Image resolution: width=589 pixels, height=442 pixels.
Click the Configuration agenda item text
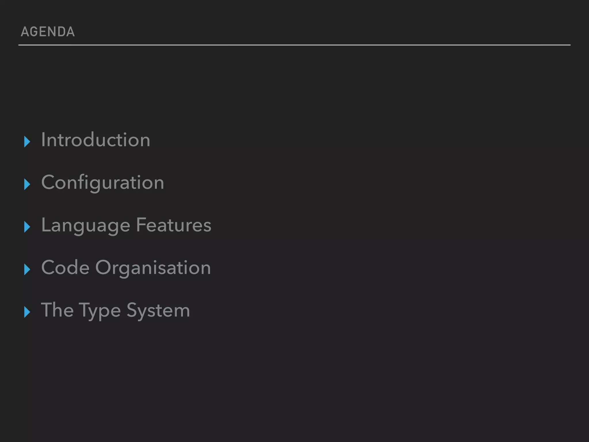pos(102,182)
